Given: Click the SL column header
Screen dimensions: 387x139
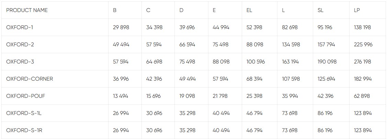Looking at the screenshot, I should 320,10.
